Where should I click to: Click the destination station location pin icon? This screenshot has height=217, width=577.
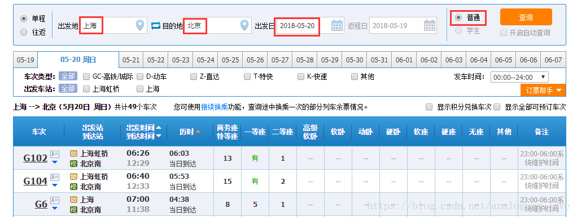(x=244, y=25)
